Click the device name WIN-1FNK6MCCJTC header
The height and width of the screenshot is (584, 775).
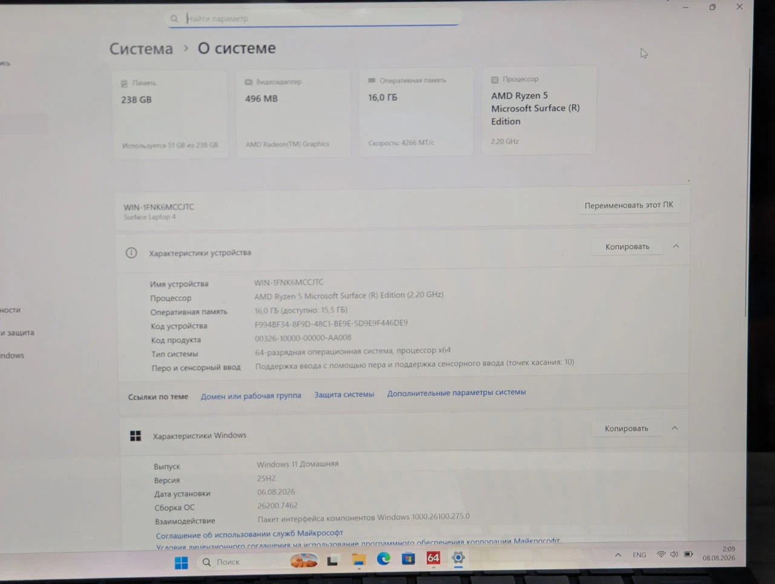(x=159, y=207)
